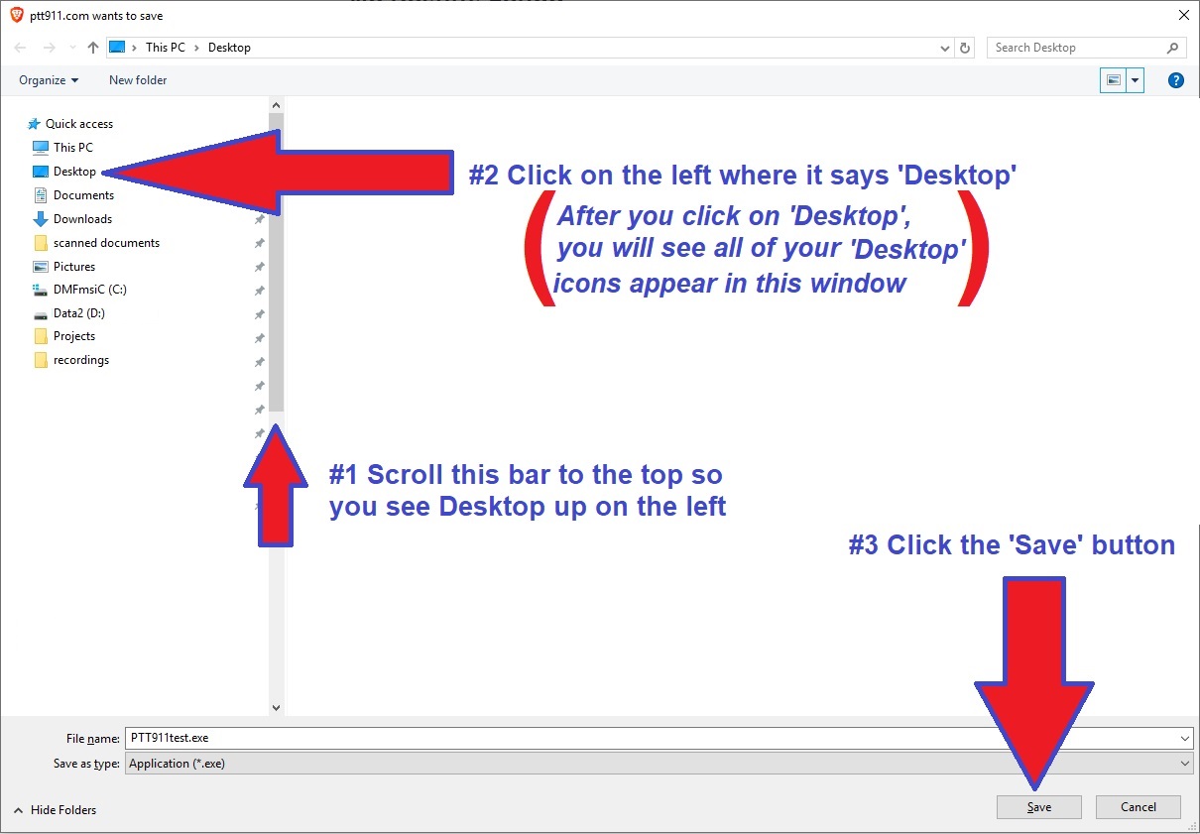This screenshot has height=834, width=1200.
Task: Click This PC in the breadcrumb path
Action: (x=165, y=48)
